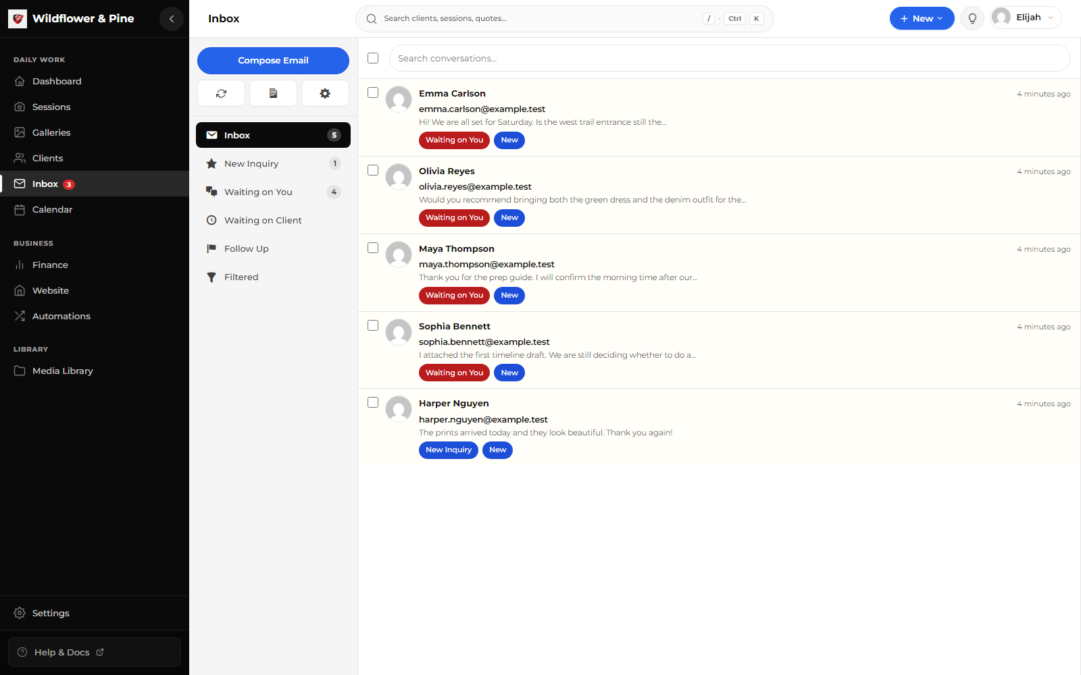Click the Inbox envelope icon in sidebar
Screen dimensions: 1081x675
click(20, 184)
